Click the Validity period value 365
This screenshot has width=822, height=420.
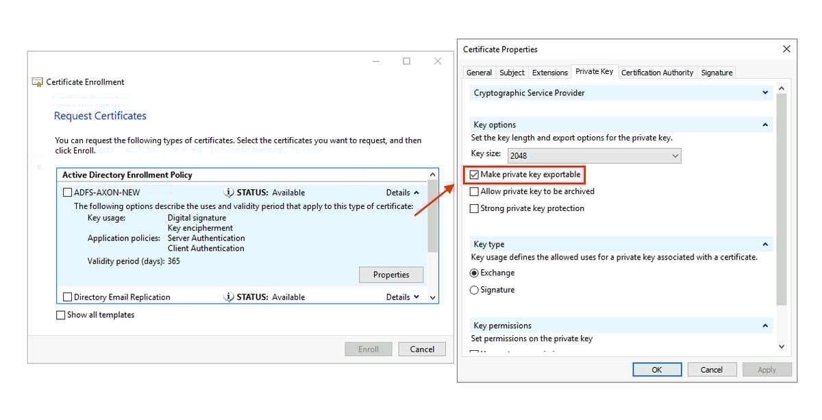coord(174,261)
